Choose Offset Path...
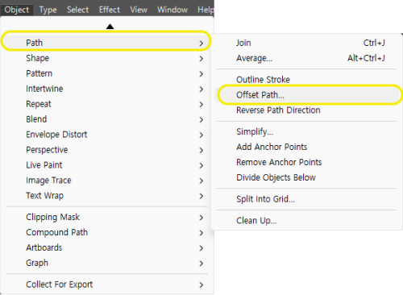The height and width of the screenshot is (295, 403). pos(306,95)
